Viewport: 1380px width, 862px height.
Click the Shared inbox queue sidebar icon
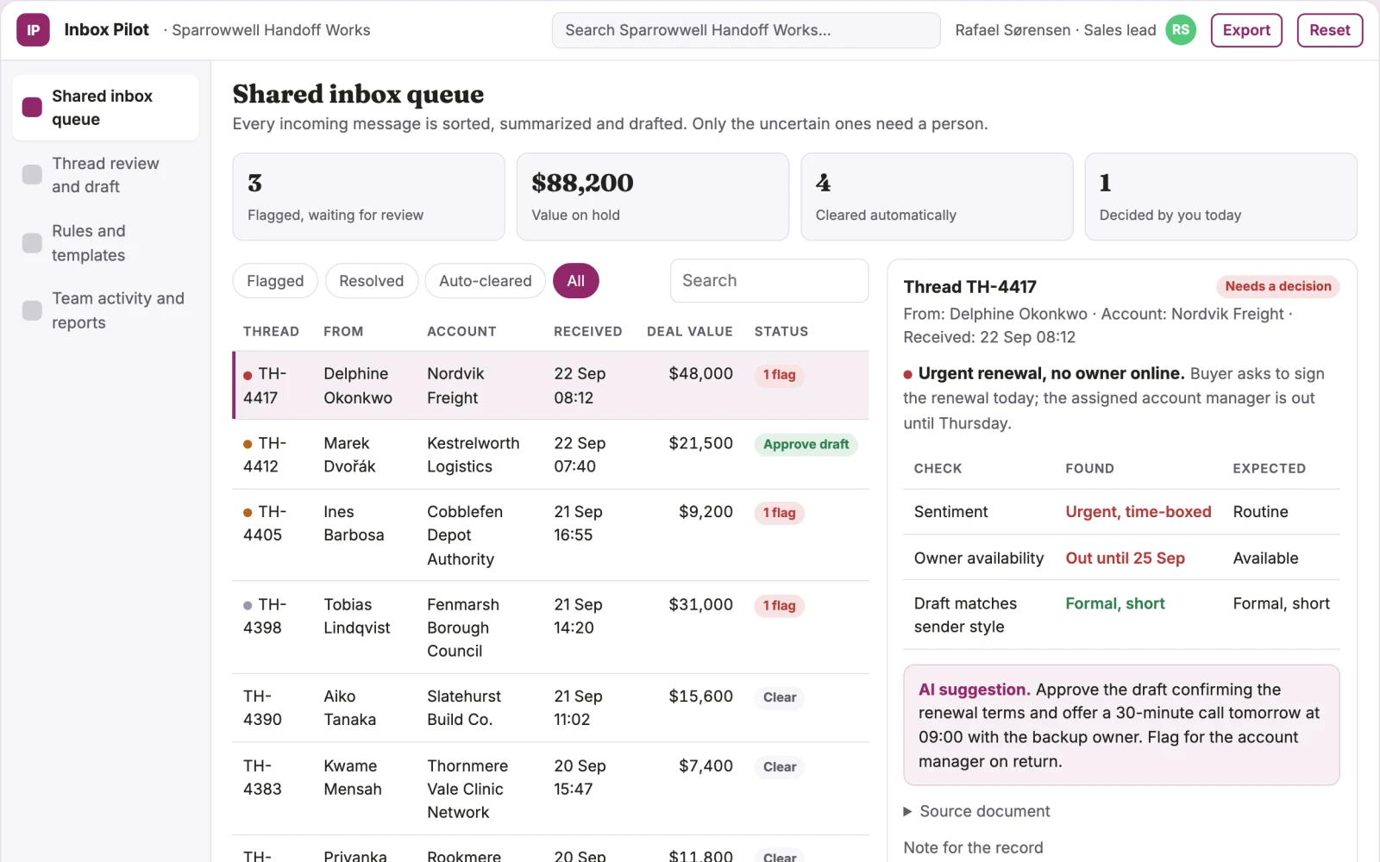pyautogui.click(x=32, y=108)
